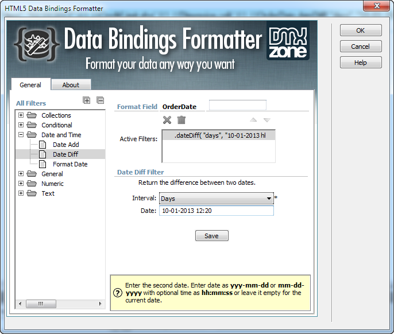Screen dimensions: 394x334
Task: Expand the Text tree node
Action: coord(21,193)
